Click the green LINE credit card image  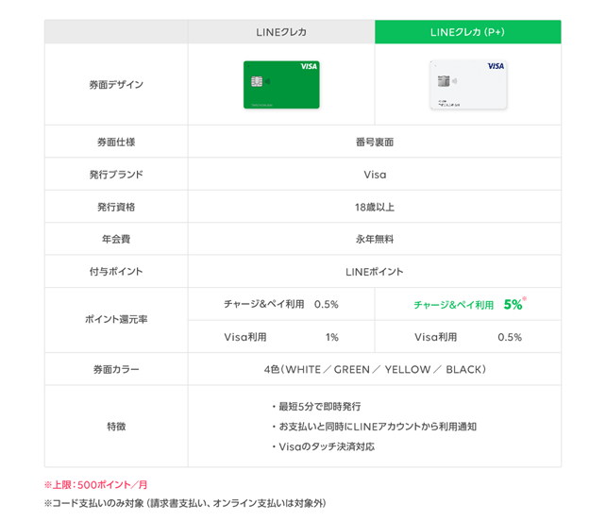point(281,84)
